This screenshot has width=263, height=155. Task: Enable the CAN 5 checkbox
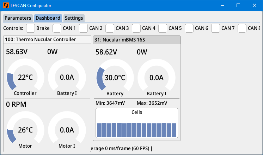[163, 28]
